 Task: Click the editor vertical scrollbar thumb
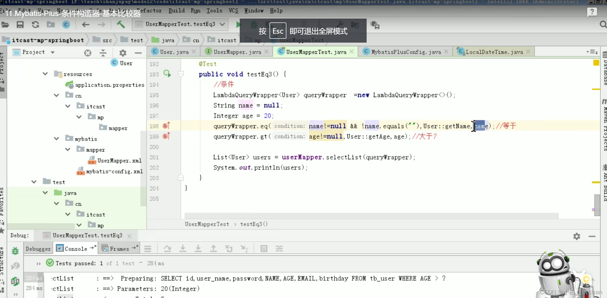pyautogui.click(x=597, y=205)
